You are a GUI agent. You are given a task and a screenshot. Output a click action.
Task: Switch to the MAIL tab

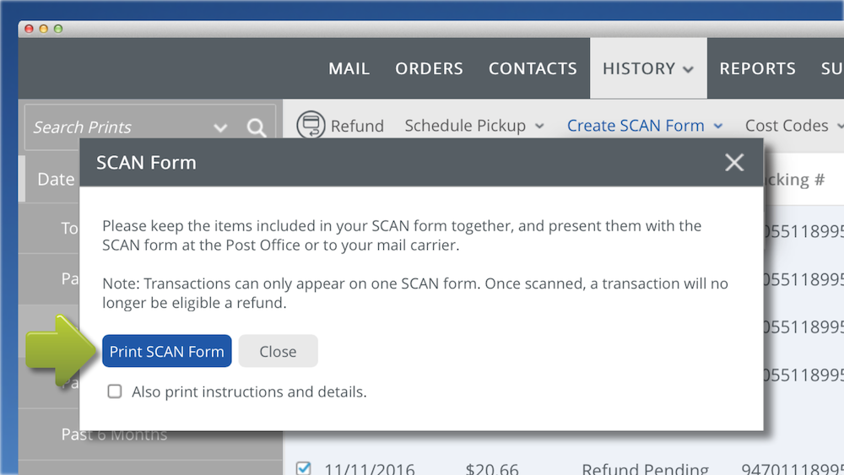click(349, 68)
